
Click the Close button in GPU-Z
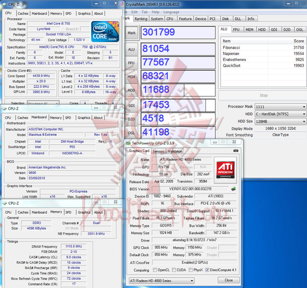pos(229,280)
